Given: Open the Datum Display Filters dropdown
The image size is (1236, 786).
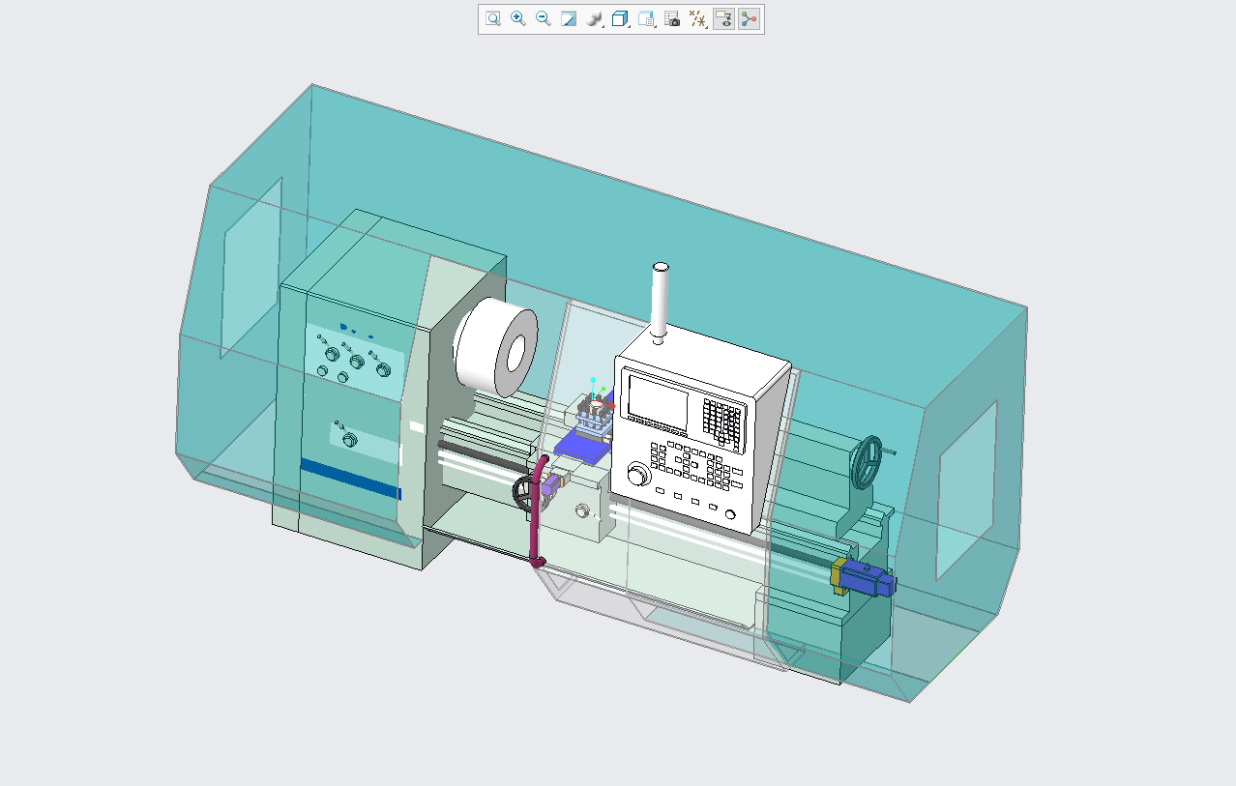Looking at the screenshot, I should (x=697, y=18).
